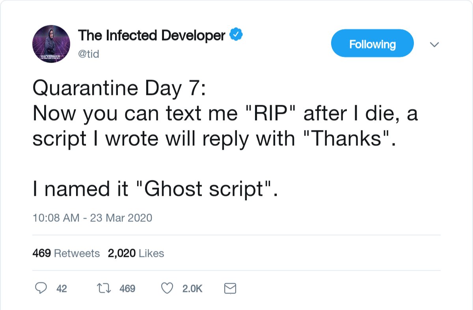
Task: View the 2,020 Likes list
Action: pos(136,253)
